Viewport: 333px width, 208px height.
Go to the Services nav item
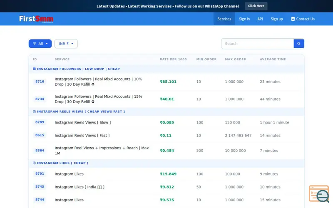pyautogui.click(x=224, y=19)
